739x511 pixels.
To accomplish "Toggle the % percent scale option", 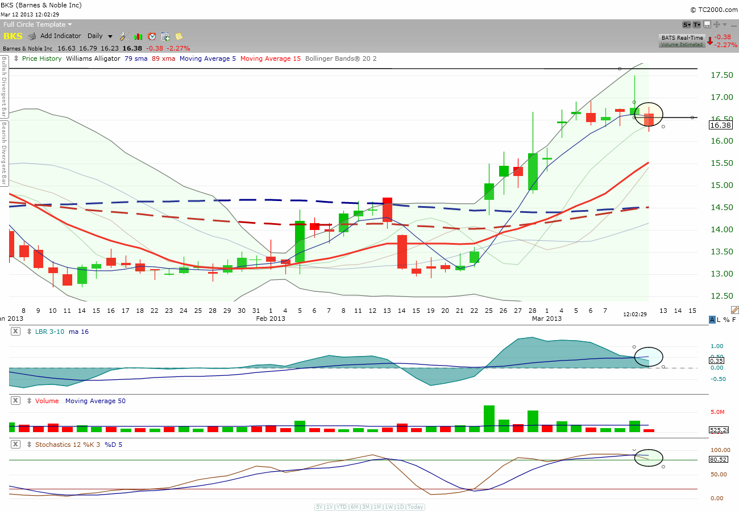I will [726, 320].
